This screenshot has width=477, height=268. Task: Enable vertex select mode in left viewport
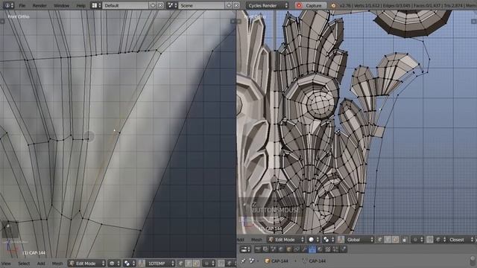pyautogui.click(x=181, y=263)
